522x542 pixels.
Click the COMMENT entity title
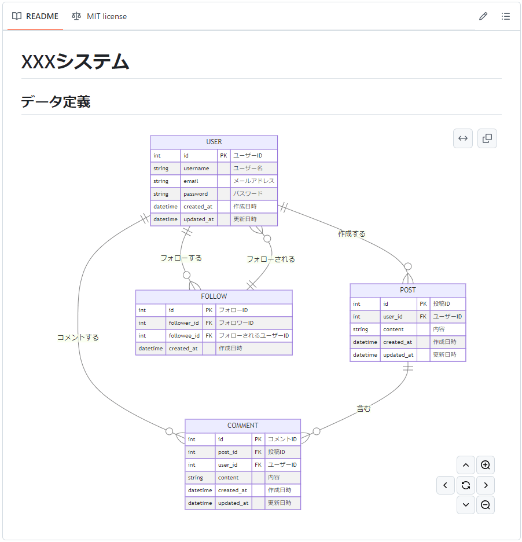click(242, 426)
